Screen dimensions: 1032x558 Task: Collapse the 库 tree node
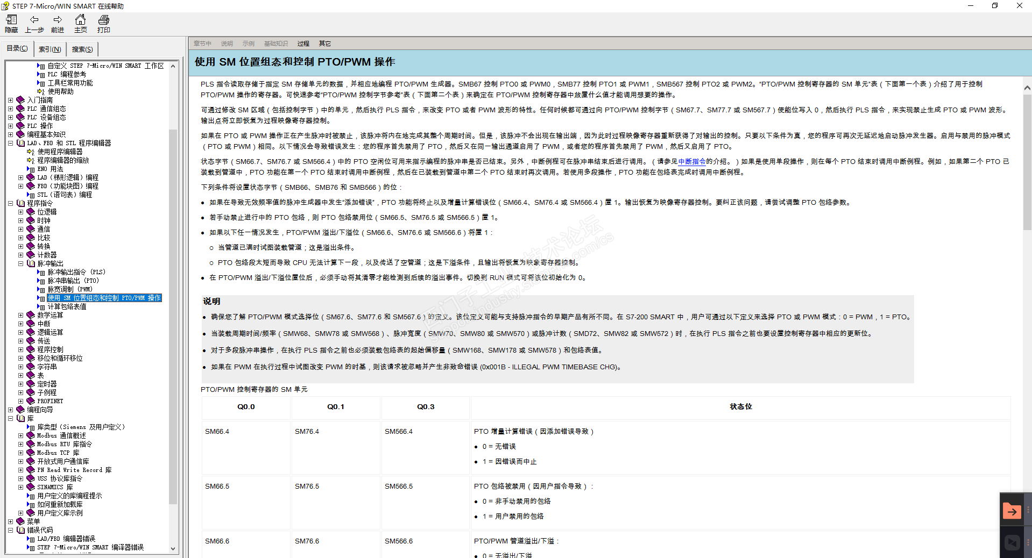pyautogui.click(x=10, y=418)
